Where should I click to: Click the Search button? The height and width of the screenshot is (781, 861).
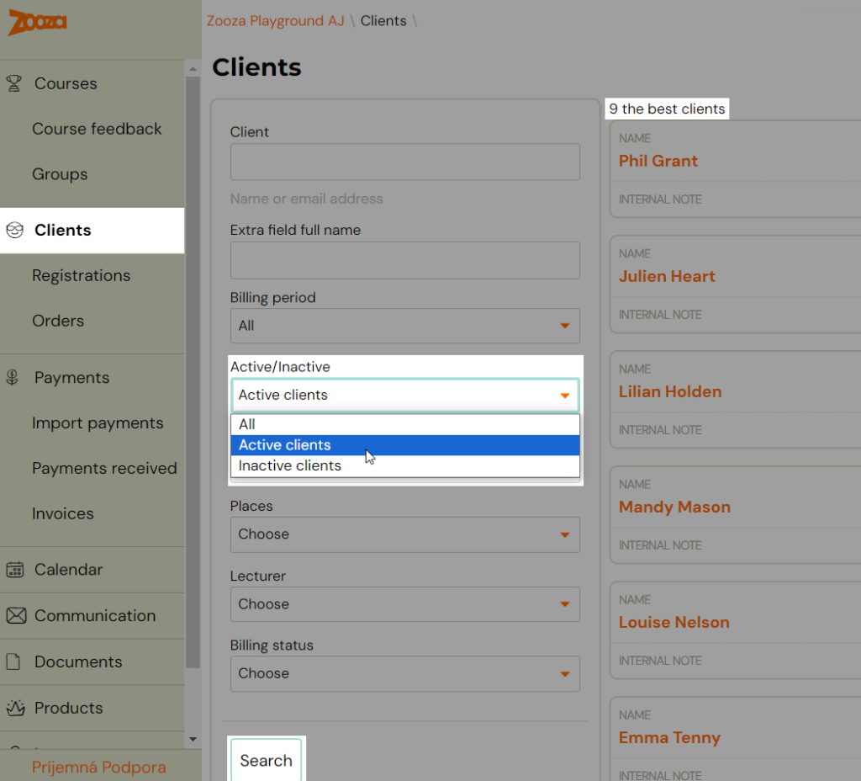(x=267, y=760)
